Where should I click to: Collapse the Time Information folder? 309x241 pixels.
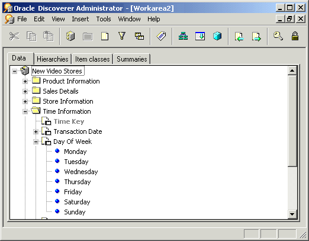tap(25, 112)
